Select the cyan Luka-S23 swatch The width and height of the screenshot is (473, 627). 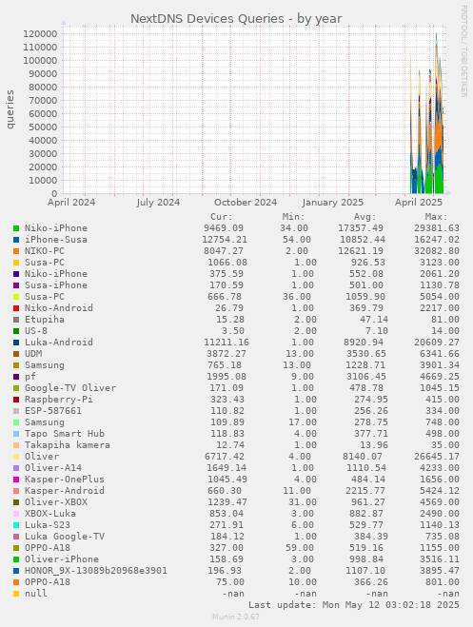[16, 525]
